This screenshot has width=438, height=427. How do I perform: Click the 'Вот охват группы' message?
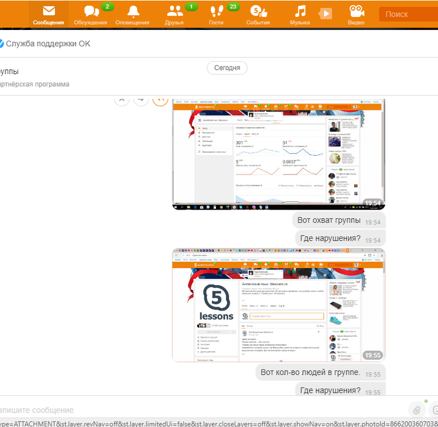pos(329,220)
